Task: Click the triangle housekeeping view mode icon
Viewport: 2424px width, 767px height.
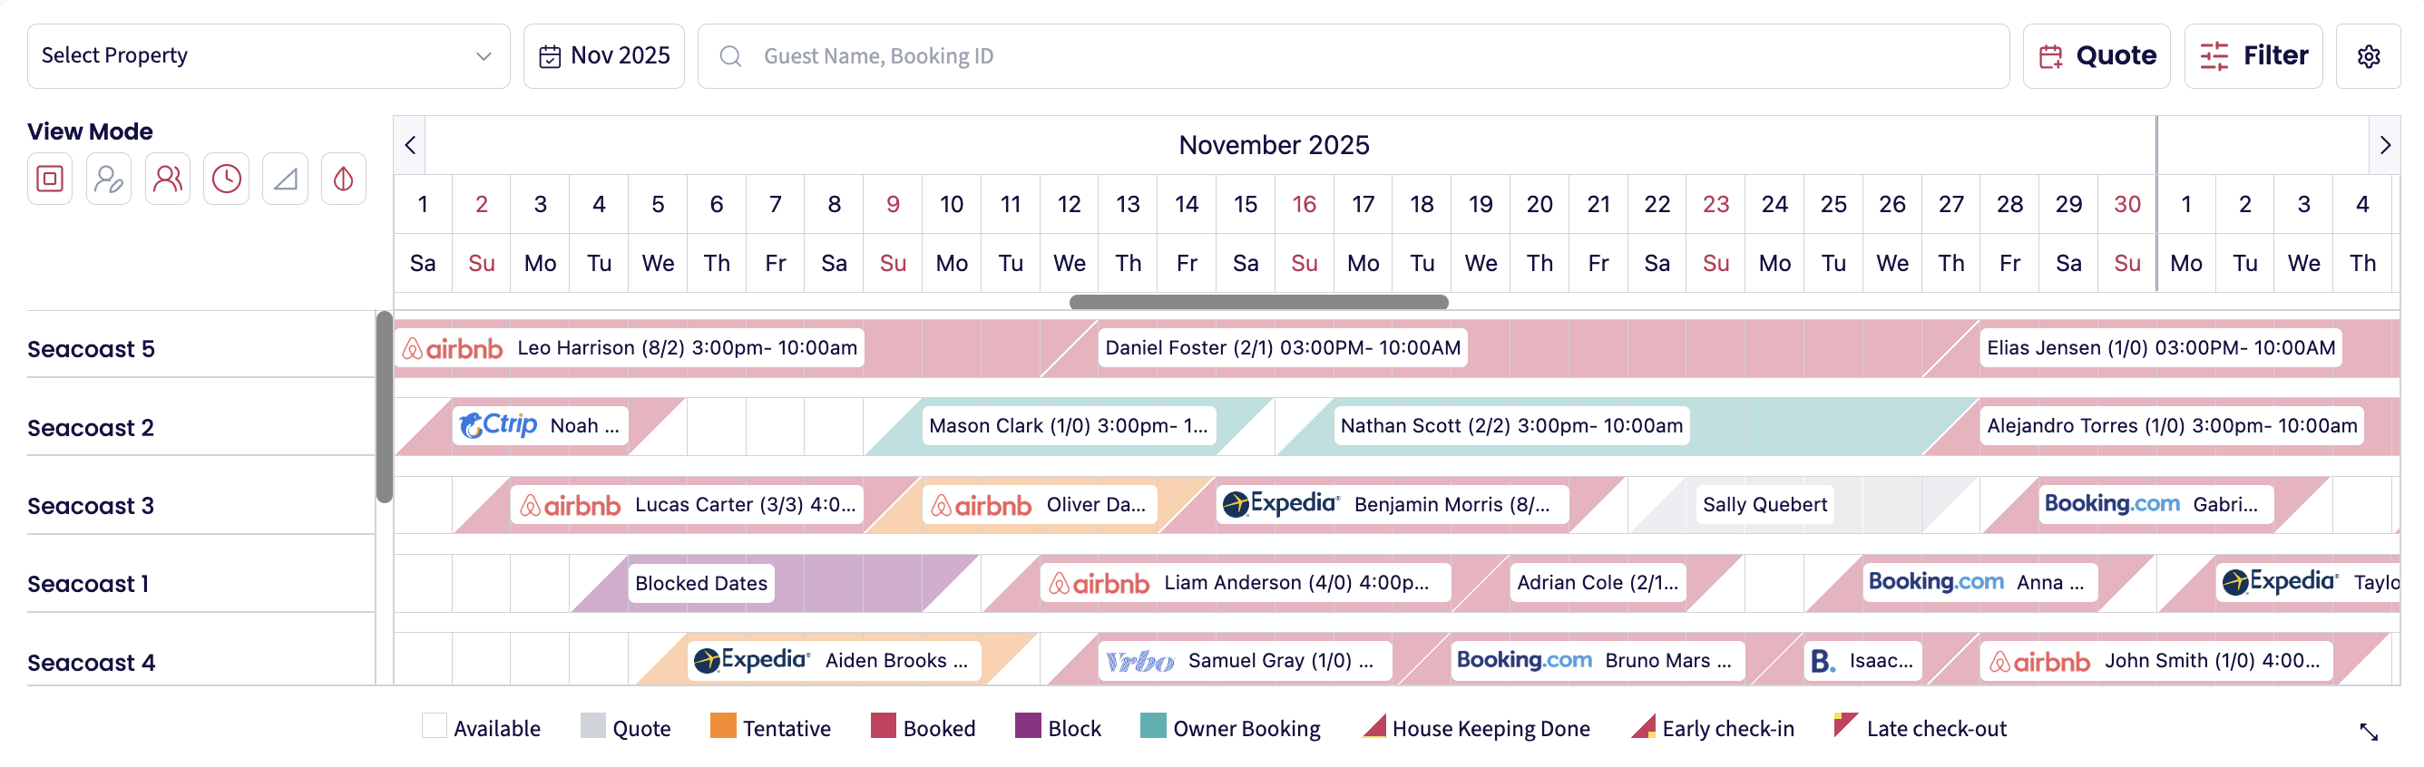Action: [285, 179]
